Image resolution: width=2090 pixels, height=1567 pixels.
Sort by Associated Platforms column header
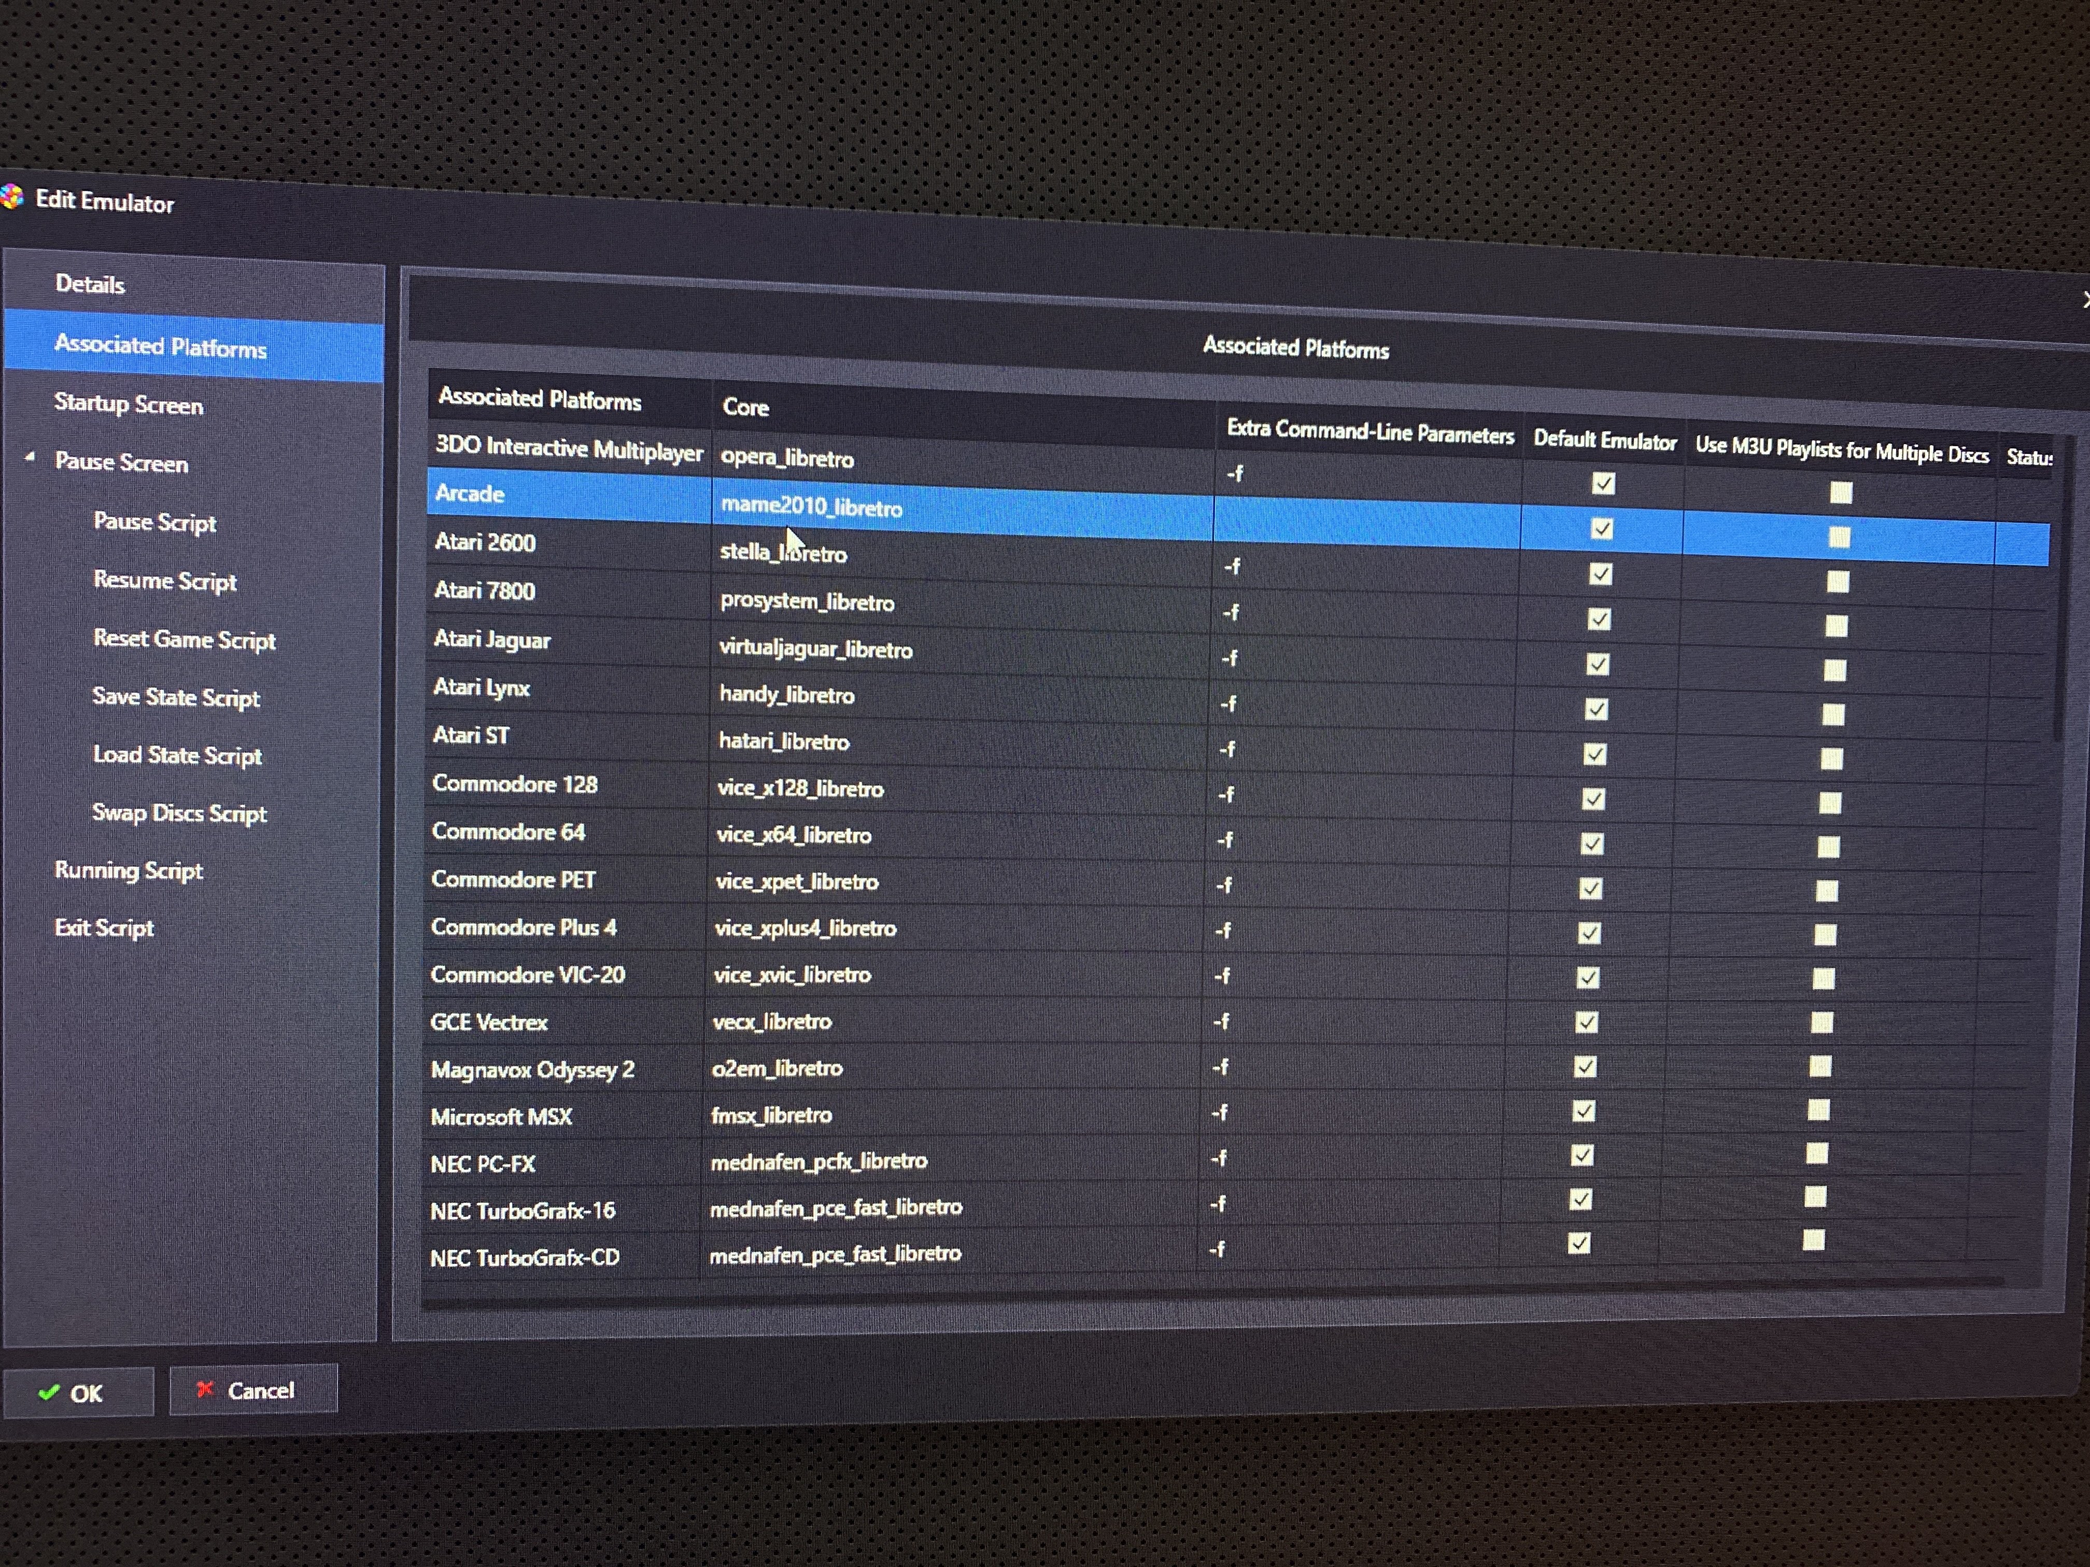[x=570, y=398]
